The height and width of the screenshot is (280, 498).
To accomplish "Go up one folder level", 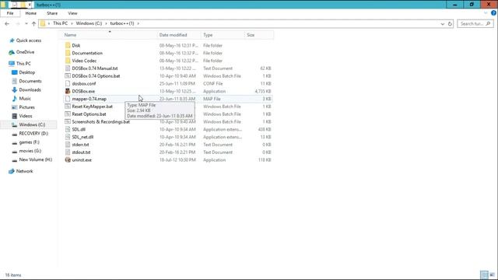I will (x=33, y=24).
